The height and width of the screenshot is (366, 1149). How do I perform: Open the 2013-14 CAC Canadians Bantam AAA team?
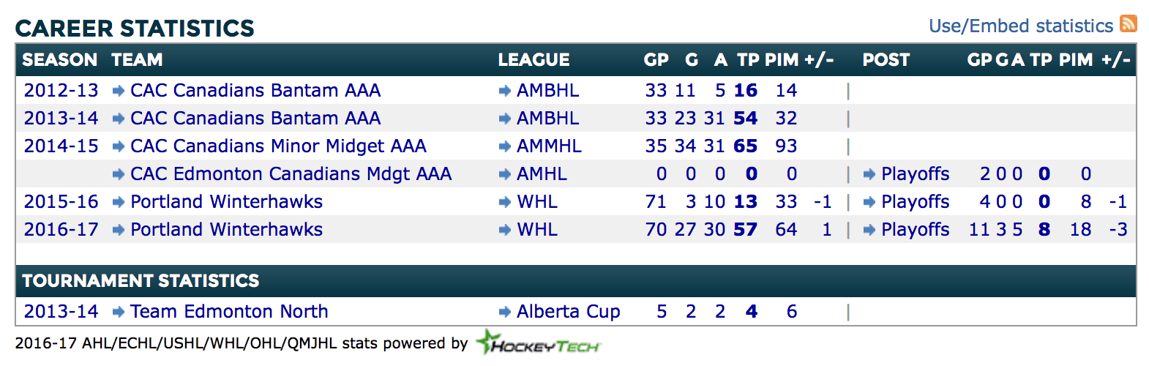[255, 119]
